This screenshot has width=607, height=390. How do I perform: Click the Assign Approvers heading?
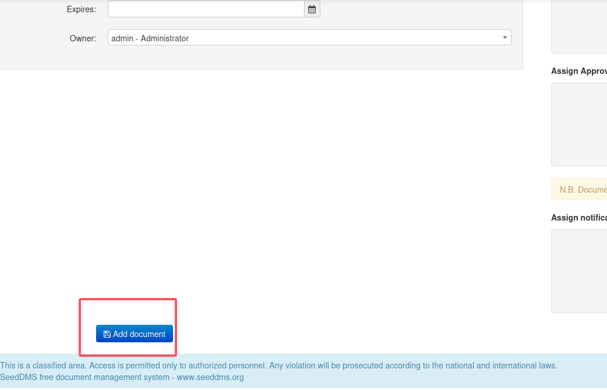pyautogui.click(x=578, y=71)
